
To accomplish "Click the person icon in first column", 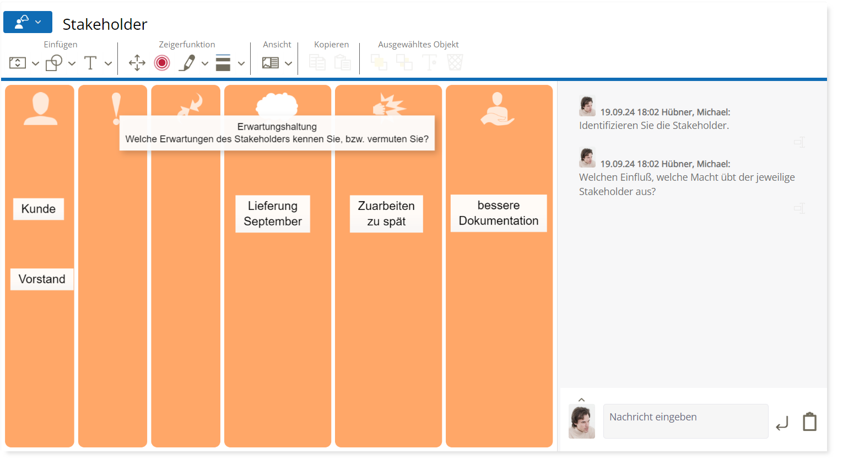I will 40,109.
